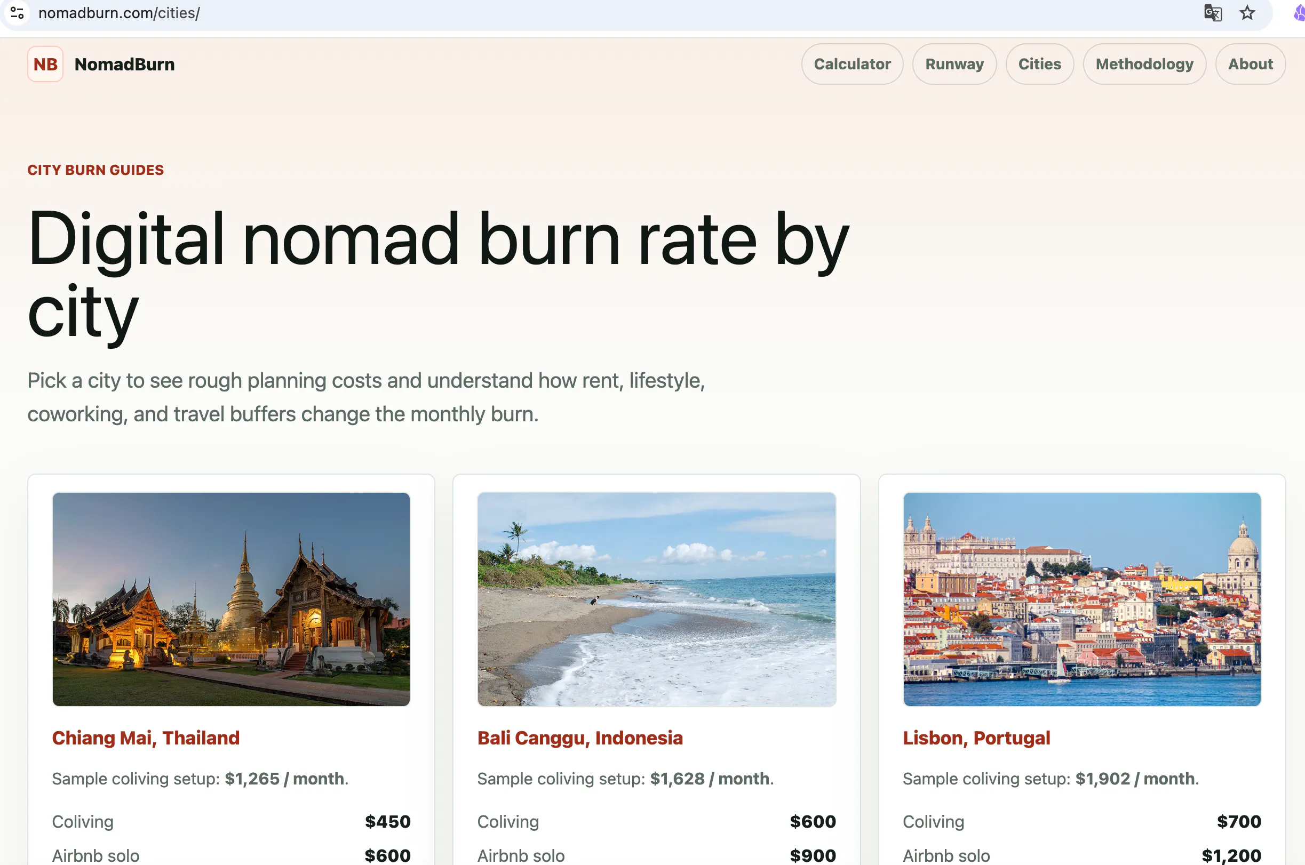Click Chiang Mai's Coliving $450 value
Screen dimensions: 1305x865
[x=387, y=821]
